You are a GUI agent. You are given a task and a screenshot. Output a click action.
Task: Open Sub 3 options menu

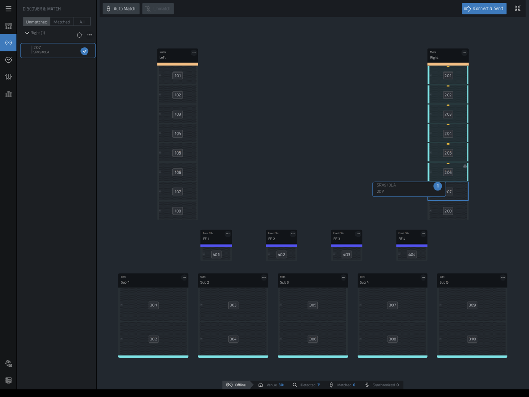click(x=343, y=277)
